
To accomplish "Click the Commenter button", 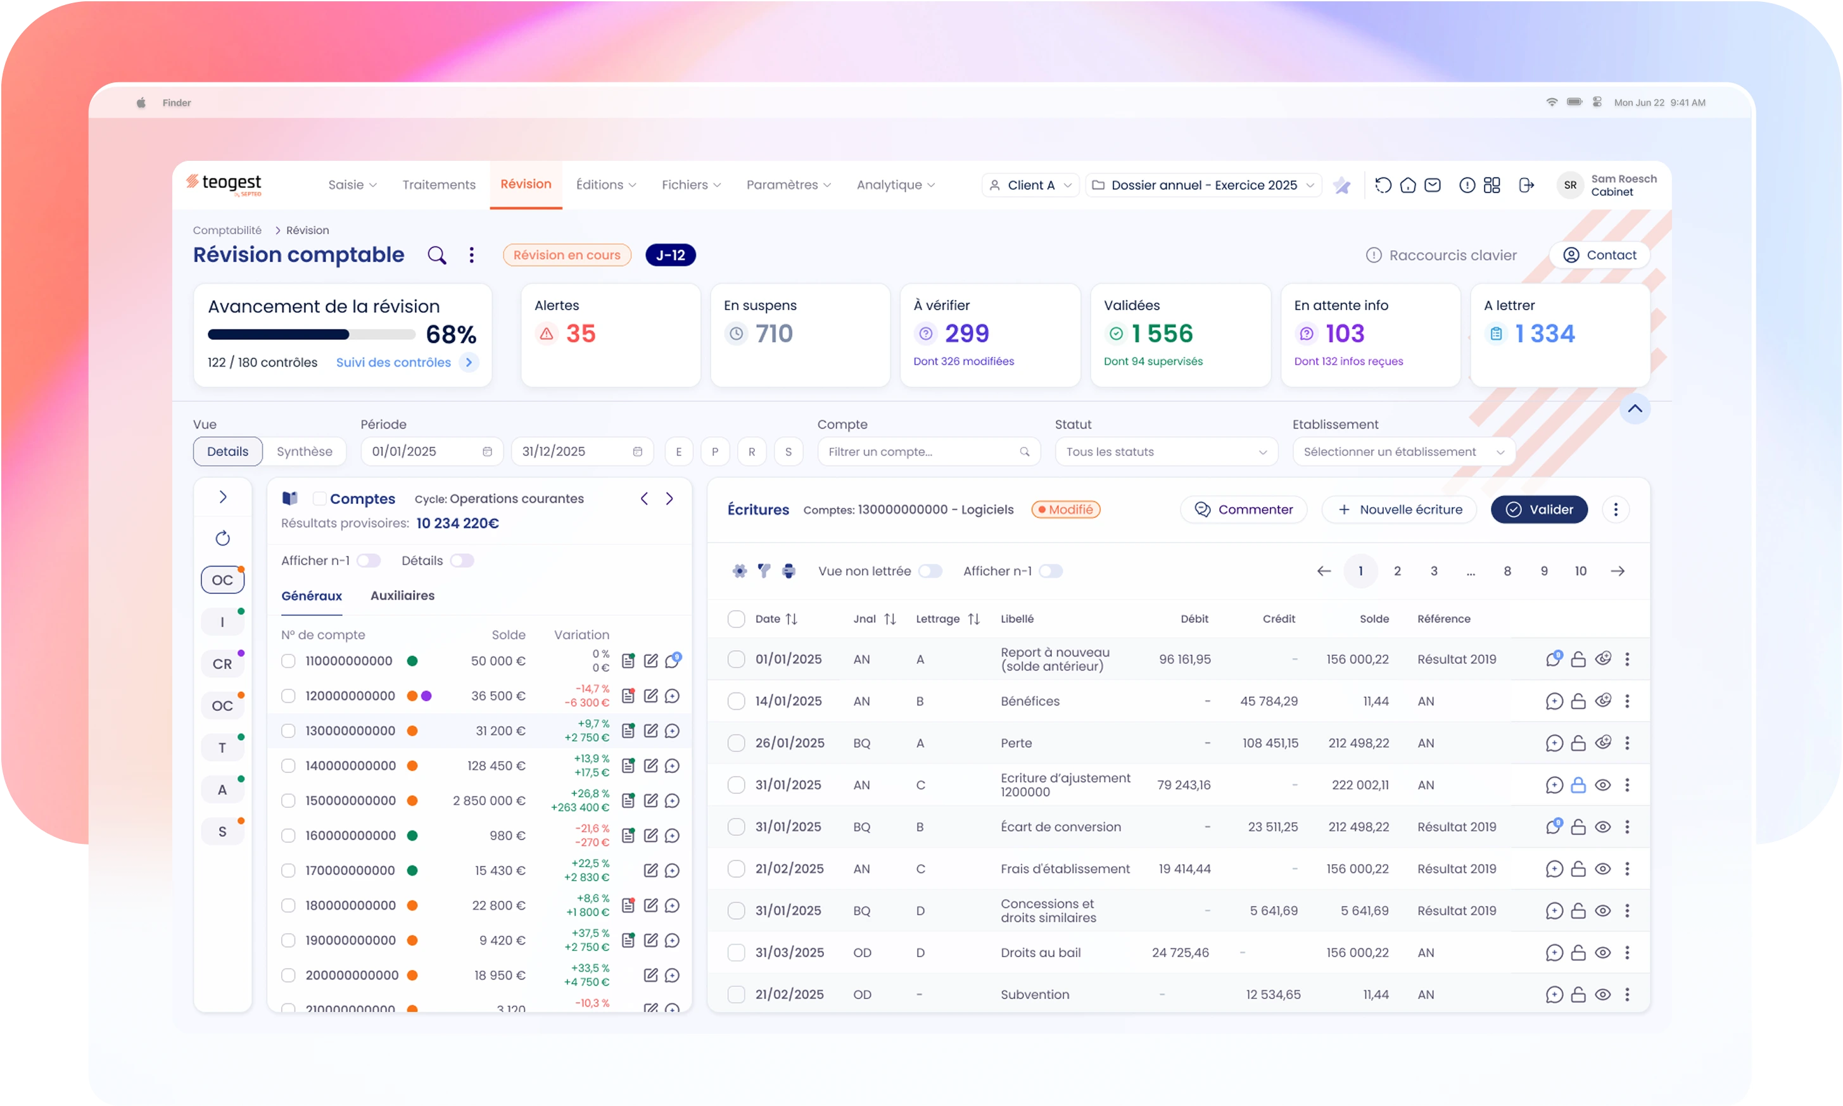I will 1243,510.
